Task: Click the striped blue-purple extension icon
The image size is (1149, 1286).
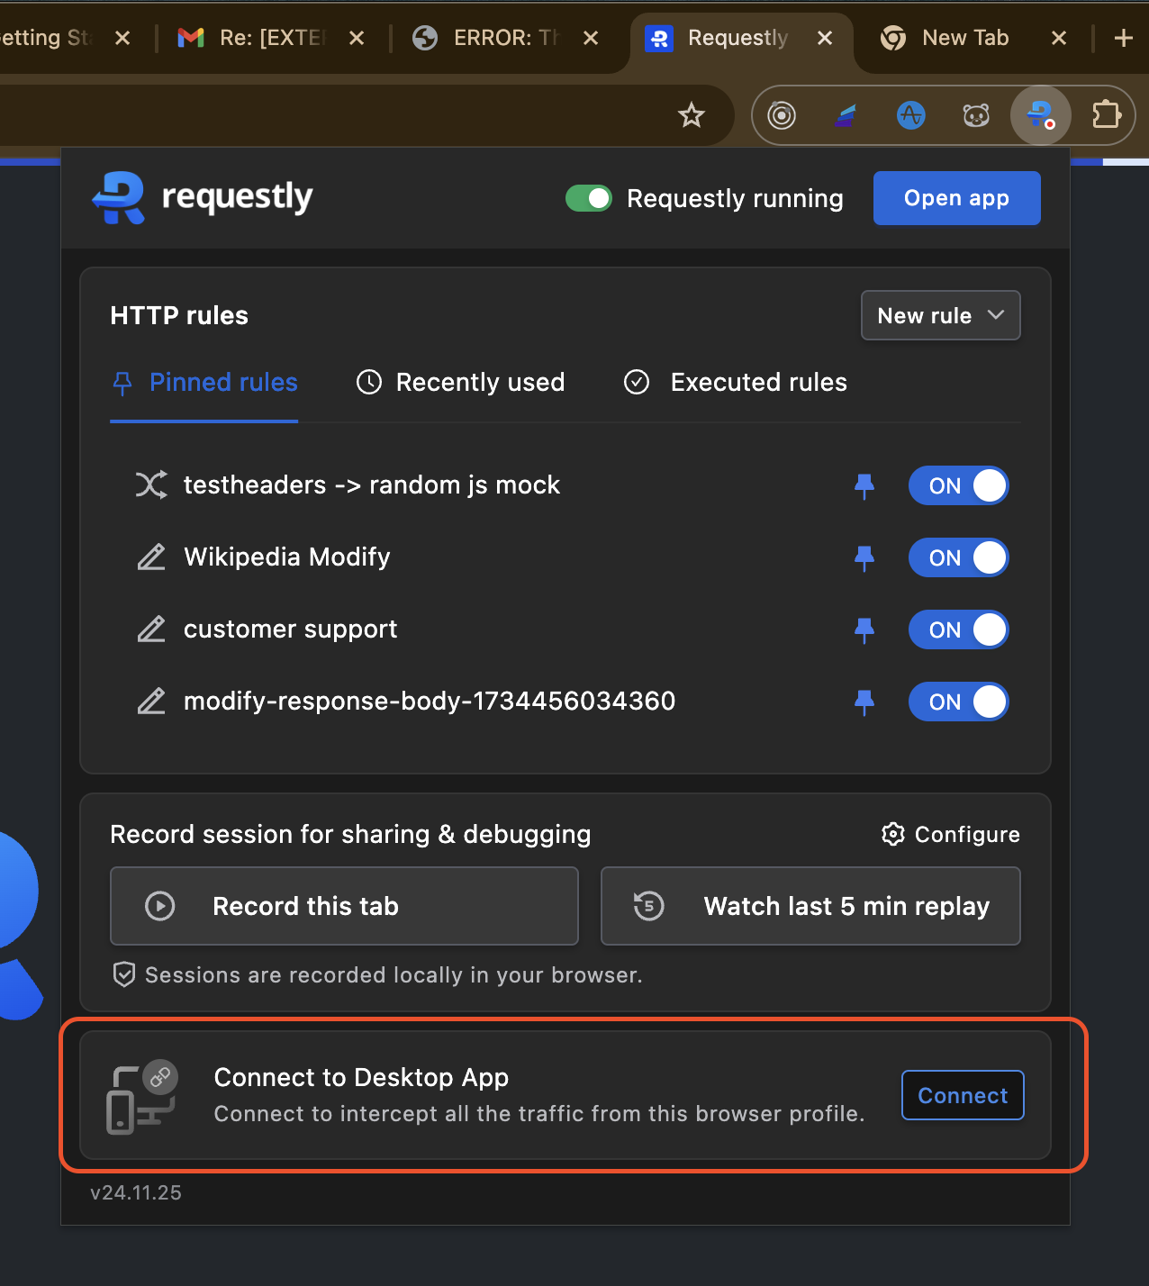Action: (x=846, y=115)
